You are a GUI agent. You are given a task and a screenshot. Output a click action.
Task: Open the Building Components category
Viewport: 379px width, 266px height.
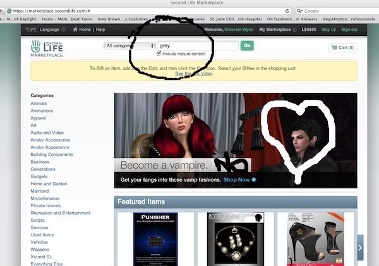pyautogui.click(x=52, y=154)
